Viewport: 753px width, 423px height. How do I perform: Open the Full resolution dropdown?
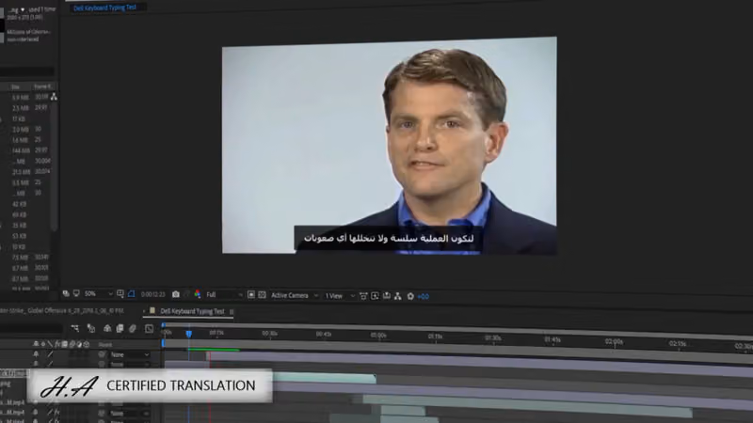224,294
